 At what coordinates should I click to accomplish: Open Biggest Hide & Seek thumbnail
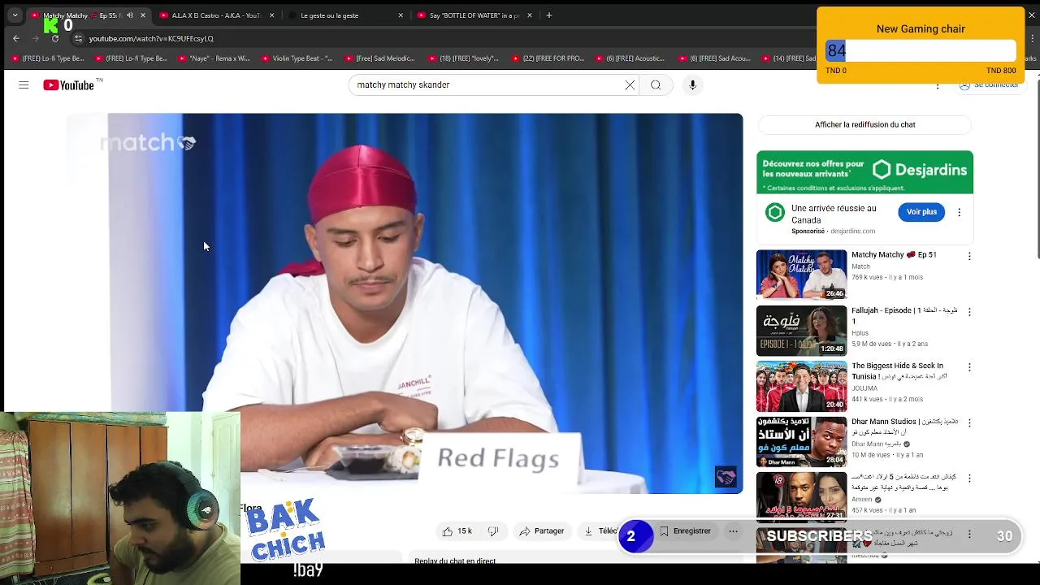click(x=801, y=386)
